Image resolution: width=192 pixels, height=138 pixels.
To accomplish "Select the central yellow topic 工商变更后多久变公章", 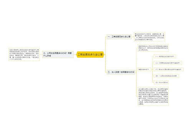I will pyautogui.click(x=90, y=54).
